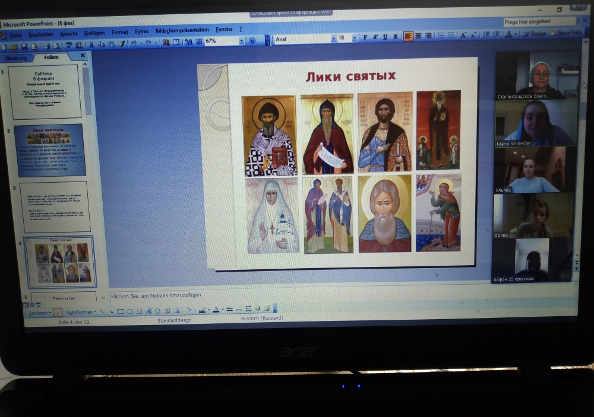Switch to slide sorter view
The height and width of the screenshot is (417, 594).
coord(32,305)
